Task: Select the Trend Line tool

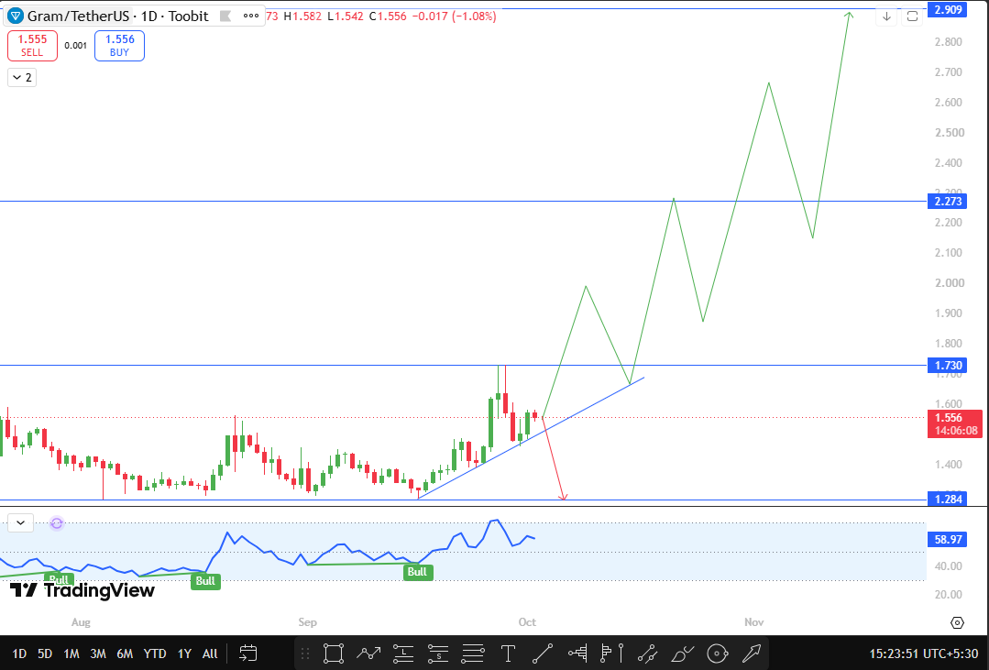Action: click(x=543, y=654)
